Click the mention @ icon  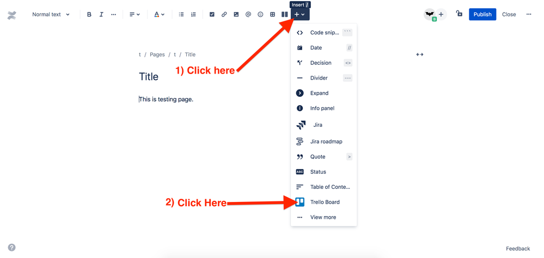(x=248, y=15)
